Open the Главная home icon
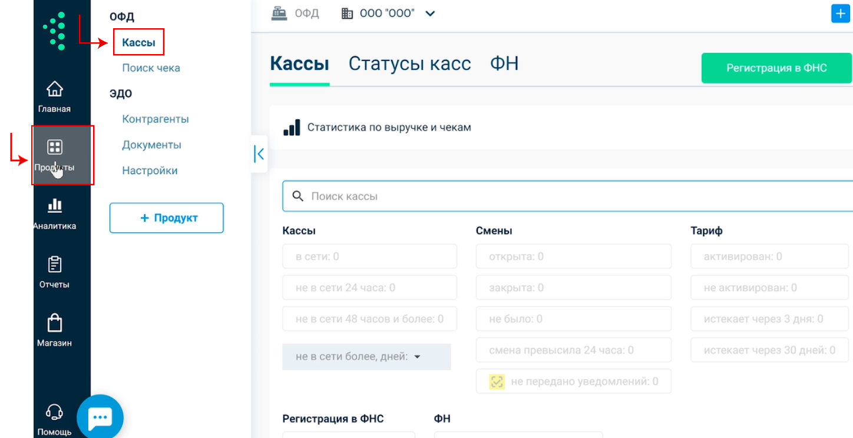Screen dimensions: 853x438 tap(54, 90)
